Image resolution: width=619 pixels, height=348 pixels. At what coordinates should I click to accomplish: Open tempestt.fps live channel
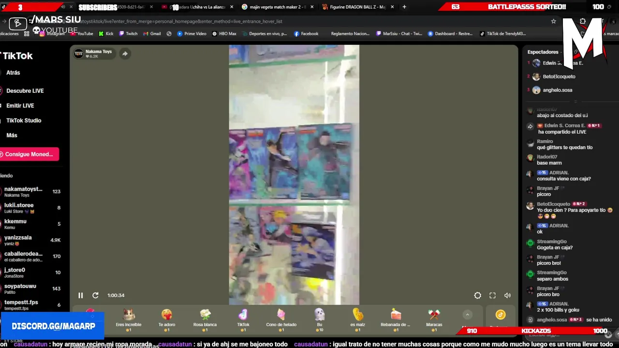coord(31,305)
